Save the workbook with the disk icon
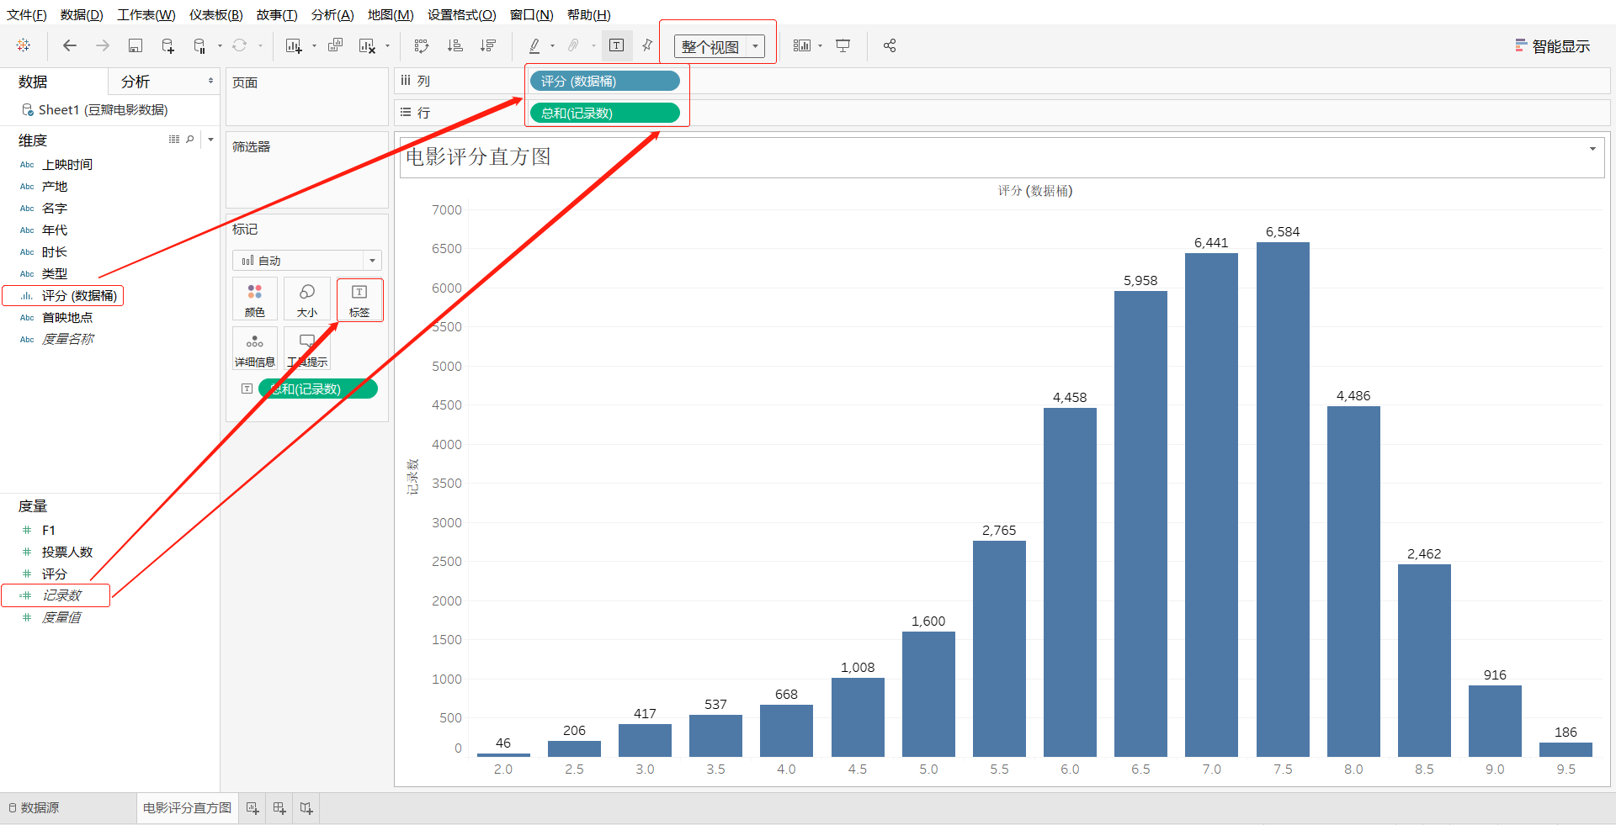The height and width of the screenshot is (825, 1616). coord(136,45)
